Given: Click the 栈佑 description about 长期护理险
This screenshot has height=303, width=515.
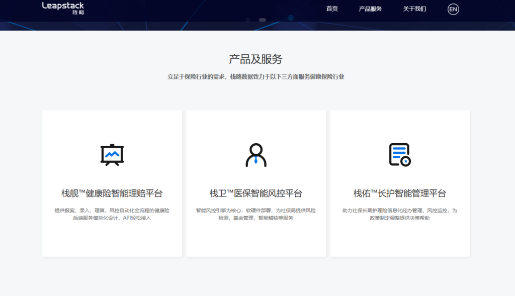Looking at the screenshot, I should click(x=400, y=214).
